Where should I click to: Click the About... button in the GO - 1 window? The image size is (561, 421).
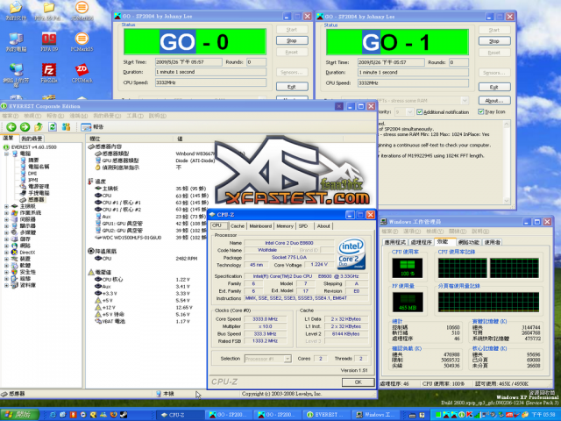tap(494, 101)
